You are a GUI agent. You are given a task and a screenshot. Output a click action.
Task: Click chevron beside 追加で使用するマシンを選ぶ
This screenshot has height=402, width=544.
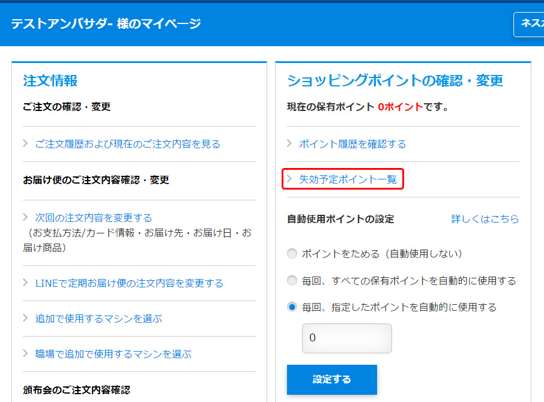click(25, 318)
